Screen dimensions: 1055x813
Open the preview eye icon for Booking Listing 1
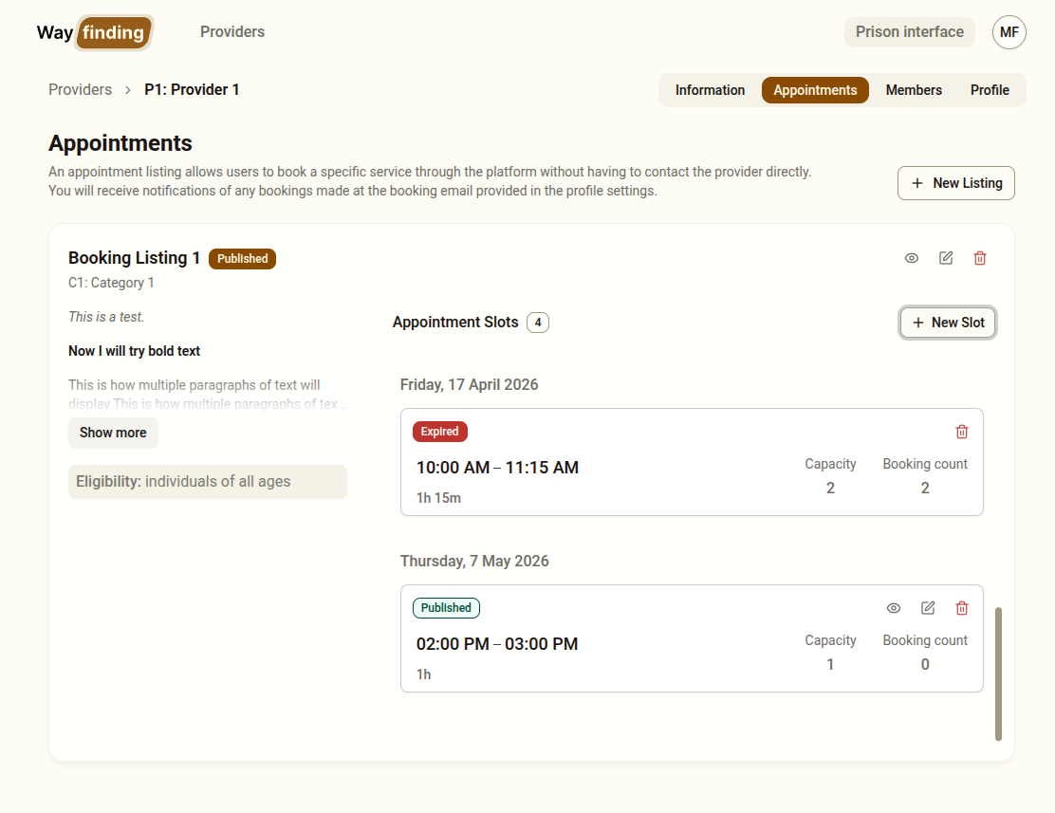[x=912, y=257]
